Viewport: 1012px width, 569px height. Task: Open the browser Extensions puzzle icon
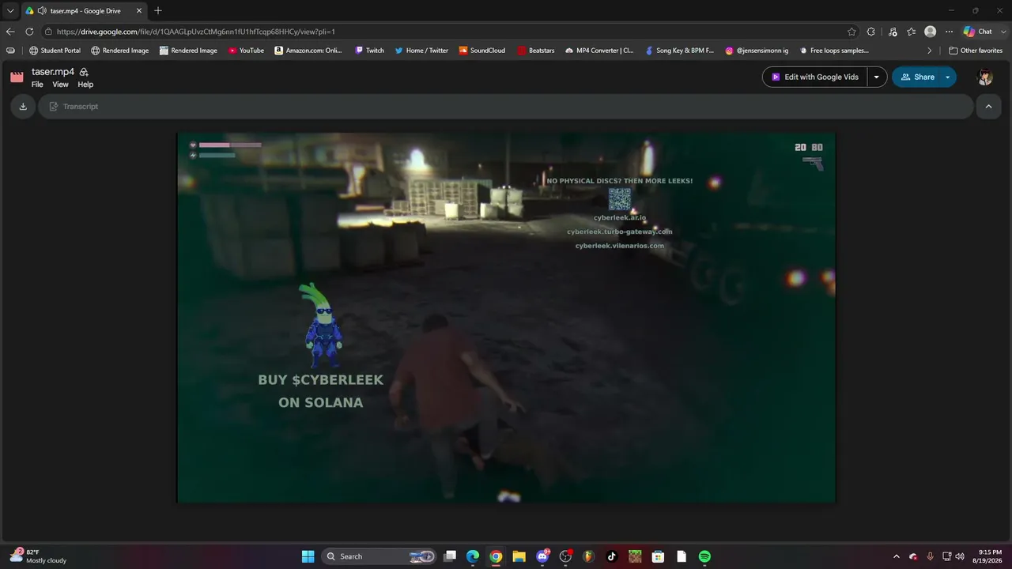click(871, 32)
